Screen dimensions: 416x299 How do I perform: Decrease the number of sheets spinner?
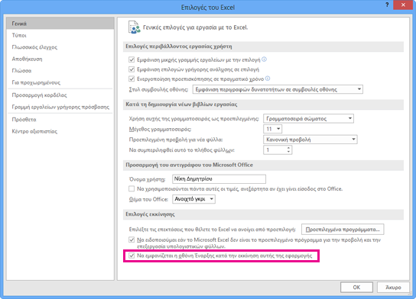[288, 152]
